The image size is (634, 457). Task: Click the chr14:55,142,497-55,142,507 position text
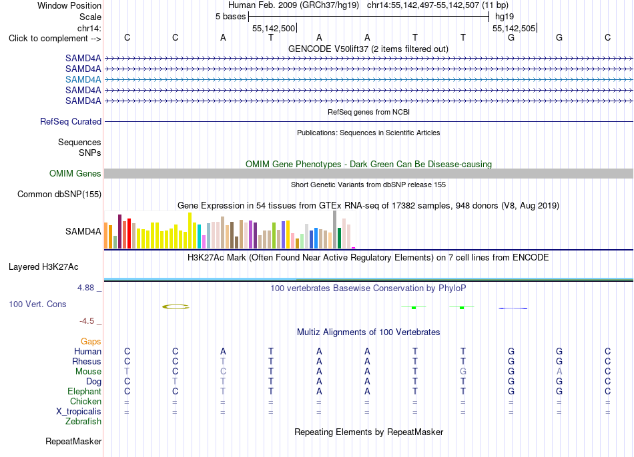(438, 5)
